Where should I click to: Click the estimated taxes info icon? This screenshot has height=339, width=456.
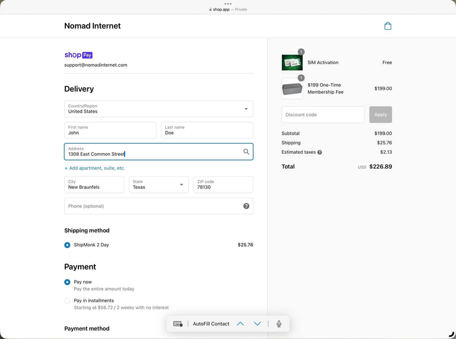319,153
